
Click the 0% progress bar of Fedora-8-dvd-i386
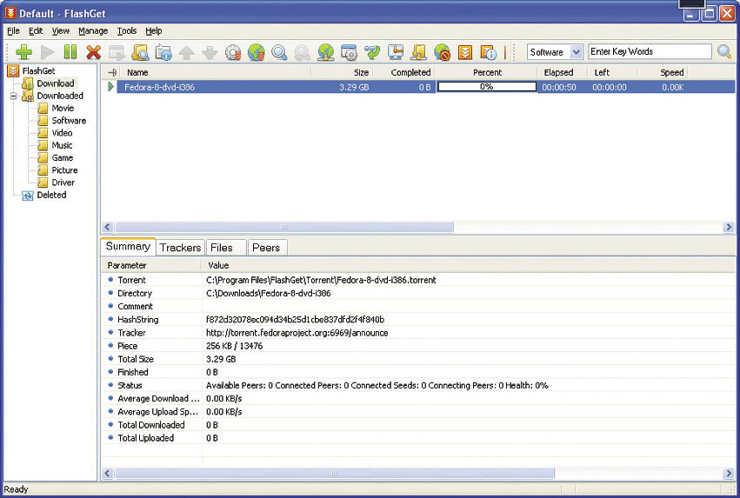click(x=487, y=87)
